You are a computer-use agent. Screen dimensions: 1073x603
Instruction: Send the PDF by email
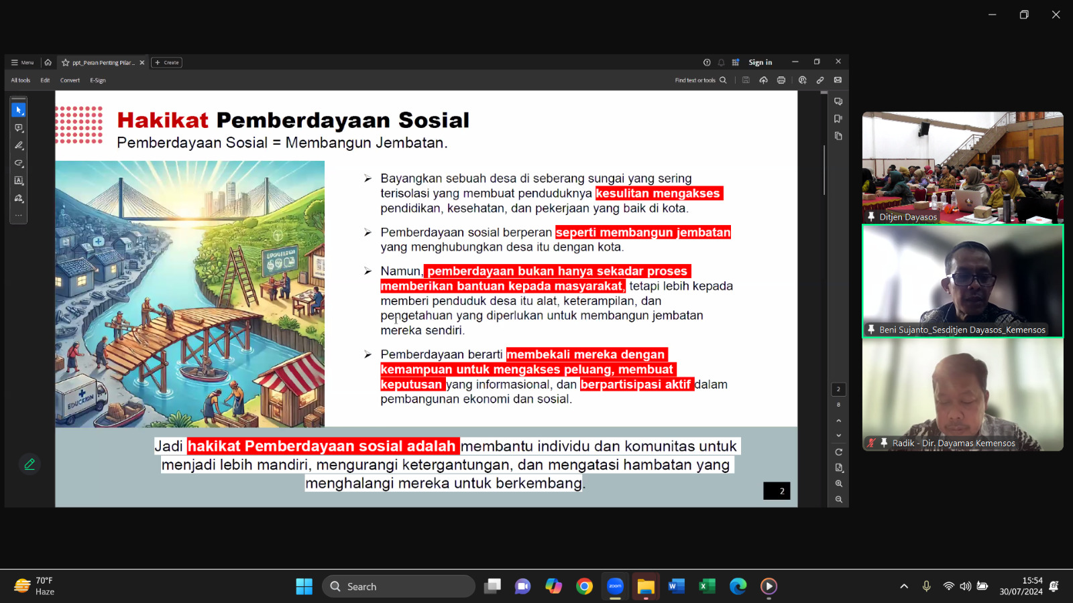click(838, 80)
